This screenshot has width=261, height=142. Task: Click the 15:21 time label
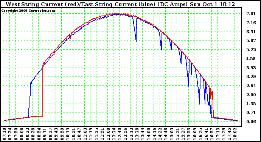[177, 134]
